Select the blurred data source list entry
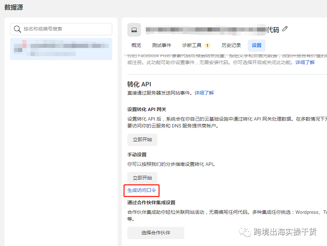 point(61,49)
